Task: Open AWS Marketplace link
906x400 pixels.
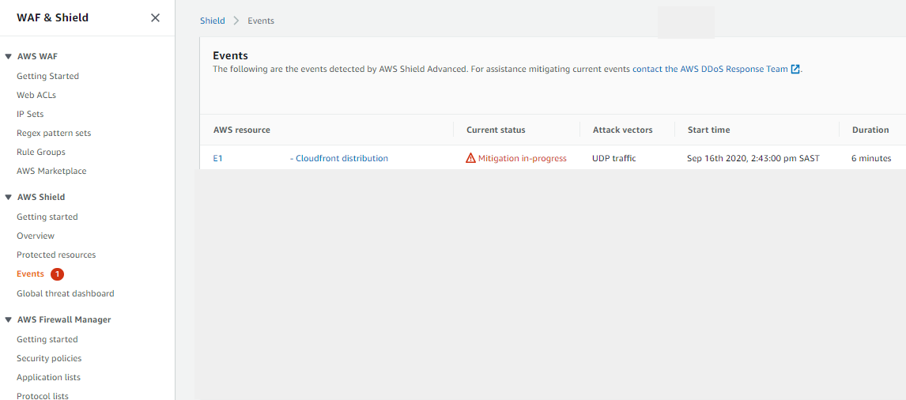Action: [x=51, y=171]
